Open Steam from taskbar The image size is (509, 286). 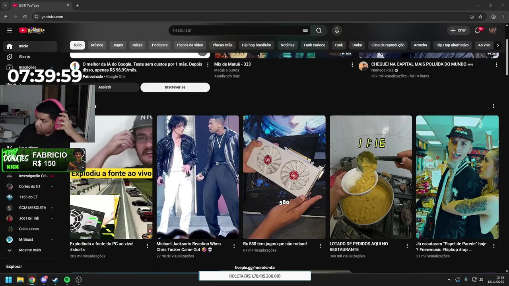(55, 280)
